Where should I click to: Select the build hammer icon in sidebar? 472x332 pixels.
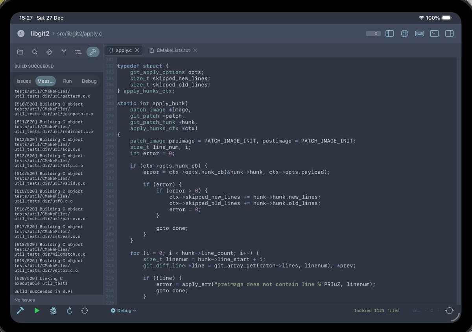point(93,52)
